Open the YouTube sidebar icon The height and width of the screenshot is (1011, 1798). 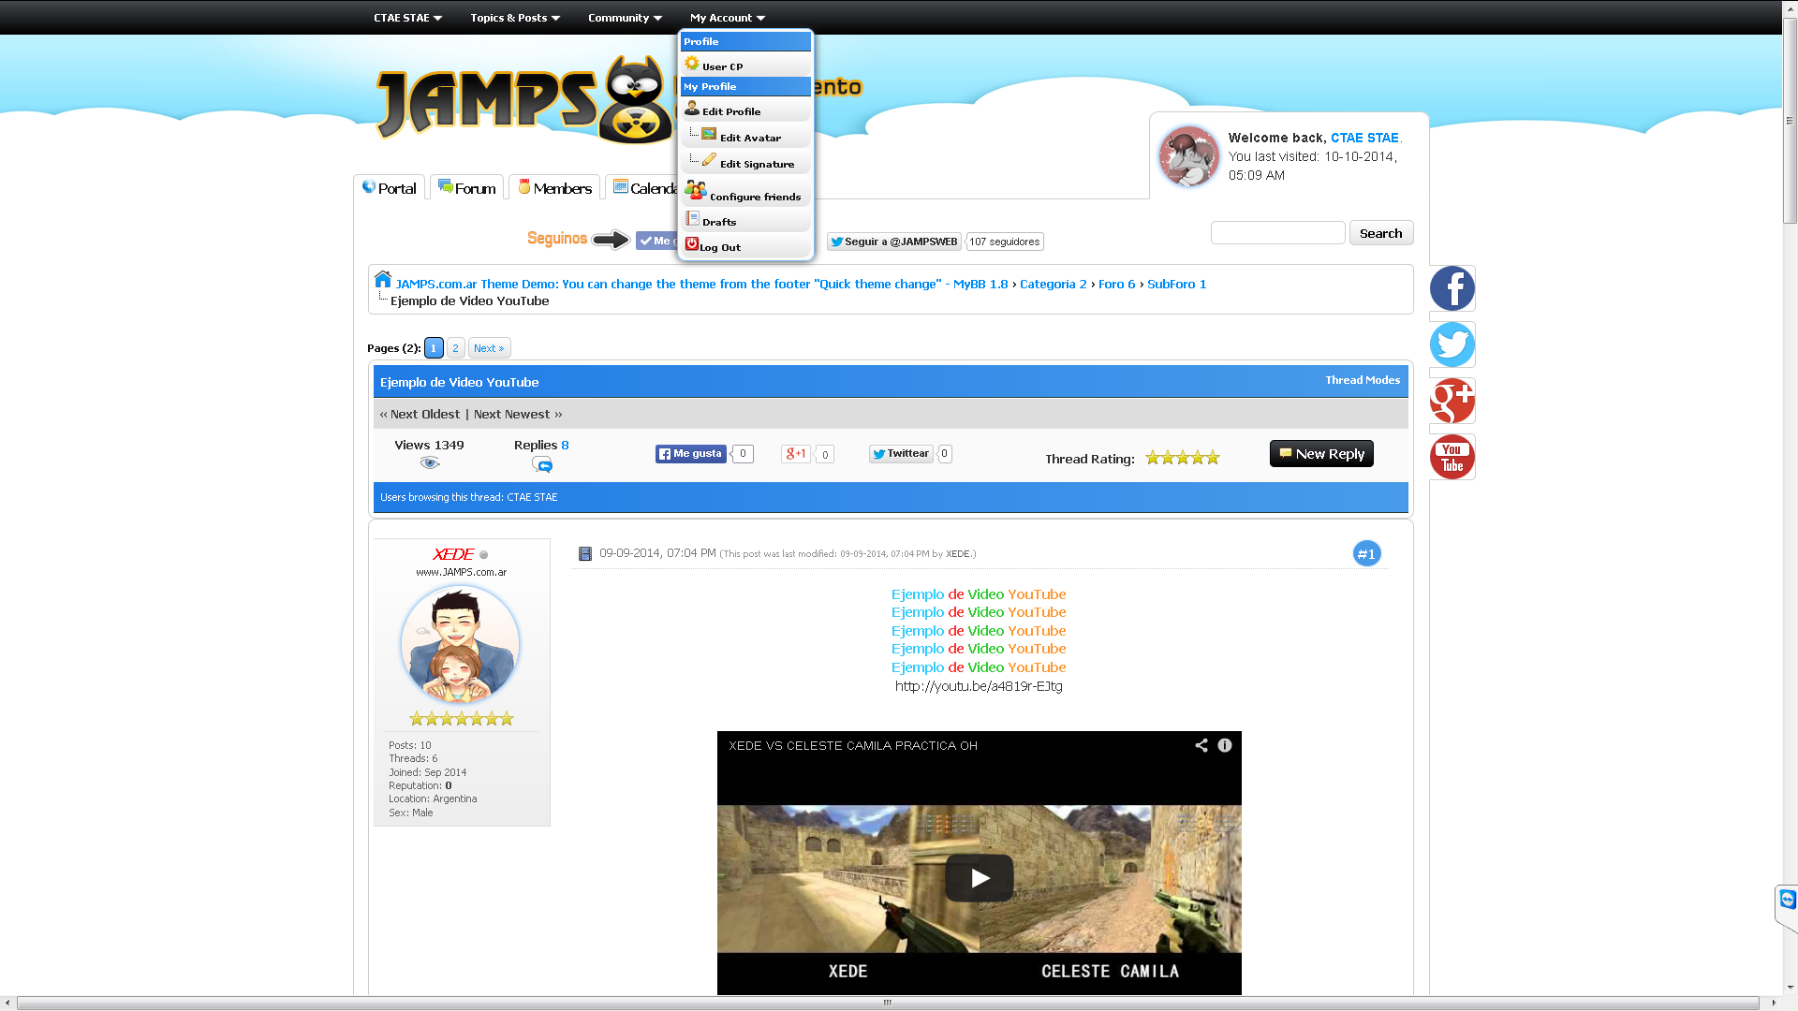click(1452, 457)
